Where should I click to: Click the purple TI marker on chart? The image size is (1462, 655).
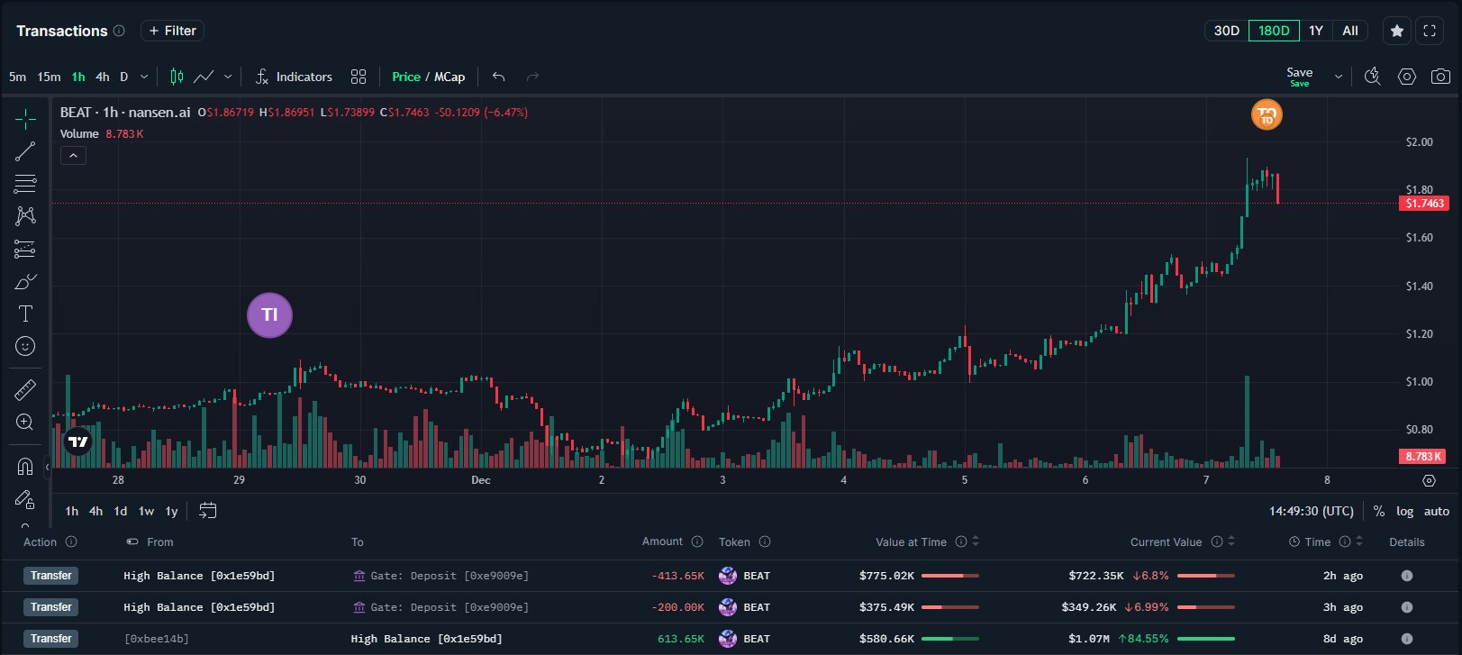[269, 314]
